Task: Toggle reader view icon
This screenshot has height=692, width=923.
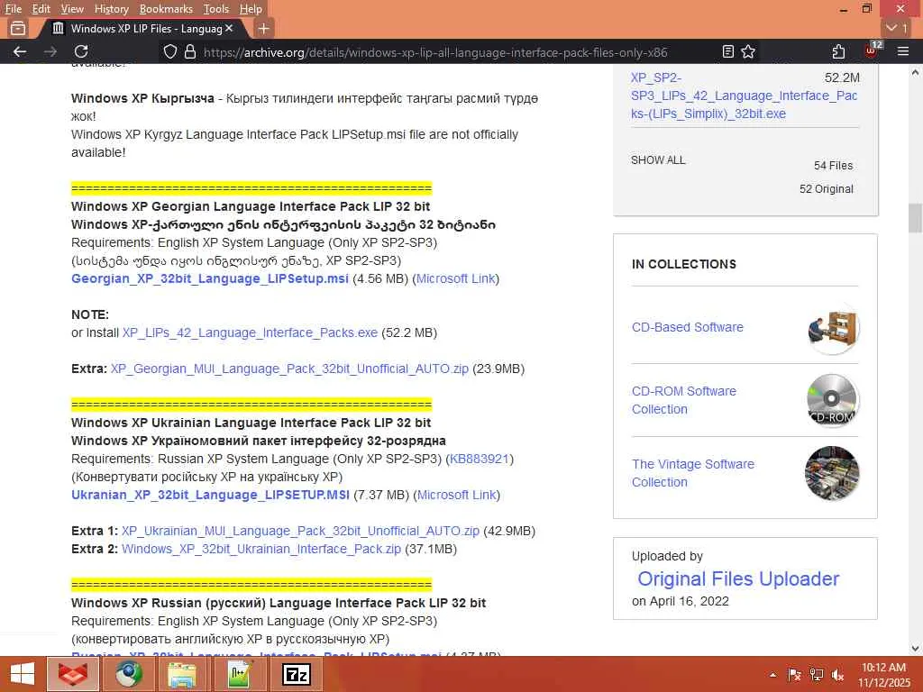Action: (x=728, y=51)
